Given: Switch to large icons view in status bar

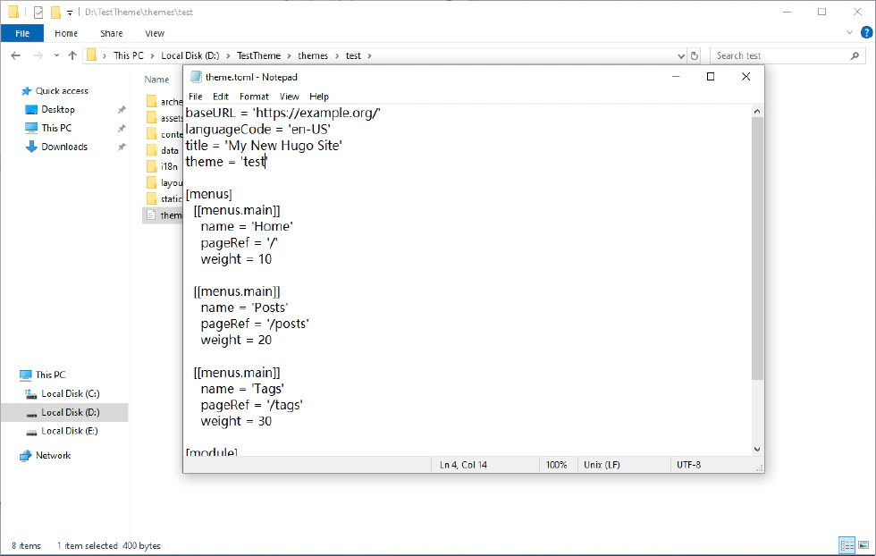Looking at the screenshot, I should click(863, 545).
